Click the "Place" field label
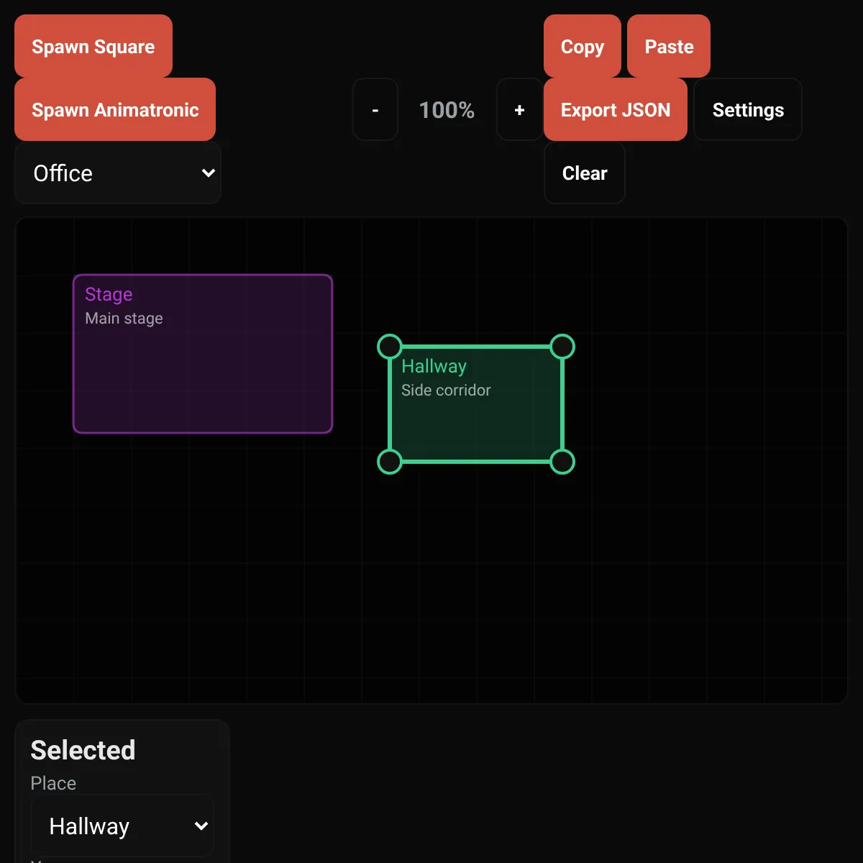This screenshot has width=863, height=863. pyautogui.click(x=53, y=783)
